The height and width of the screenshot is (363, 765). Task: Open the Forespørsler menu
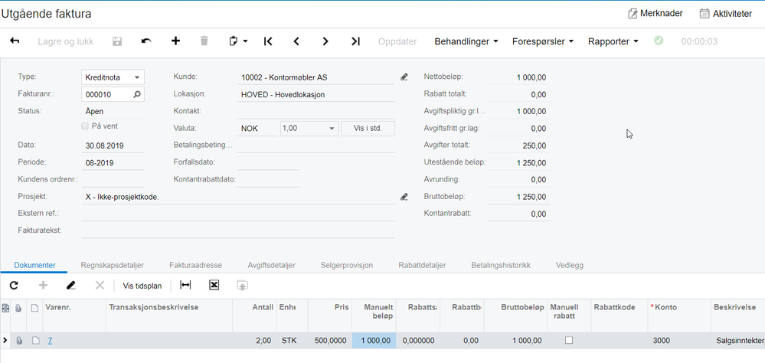click(x=543, y=41)
